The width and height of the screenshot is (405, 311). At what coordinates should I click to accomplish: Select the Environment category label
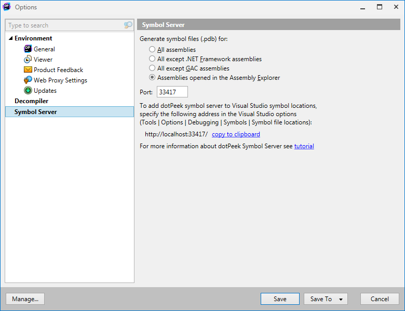point(33,38)
